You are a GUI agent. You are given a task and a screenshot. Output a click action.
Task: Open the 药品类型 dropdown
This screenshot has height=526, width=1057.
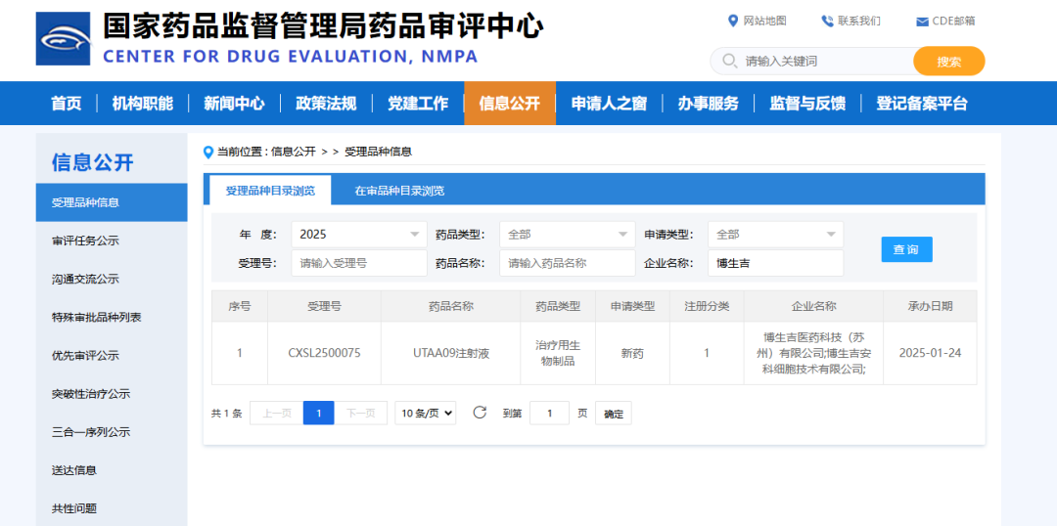point(568,235)
